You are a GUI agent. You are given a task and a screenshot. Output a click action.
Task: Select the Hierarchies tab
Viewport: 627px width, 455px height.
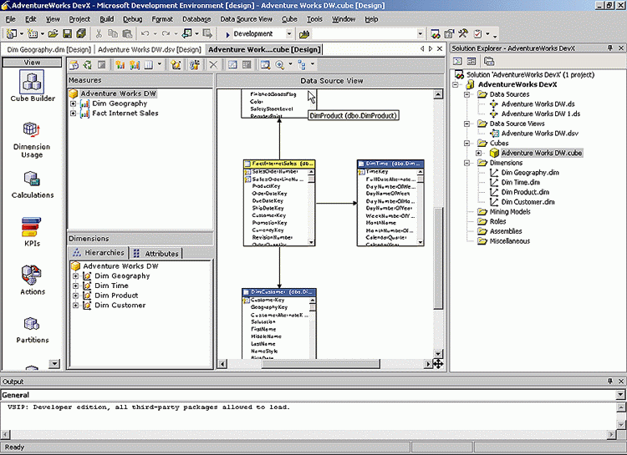tap(99, 252)
